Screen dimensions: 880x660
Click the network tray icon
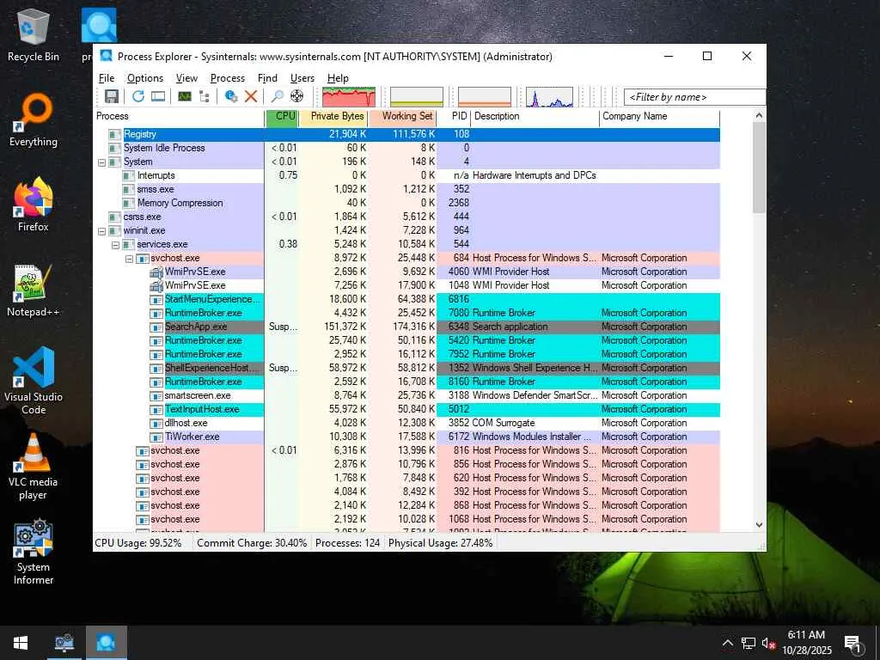(749, 643)
